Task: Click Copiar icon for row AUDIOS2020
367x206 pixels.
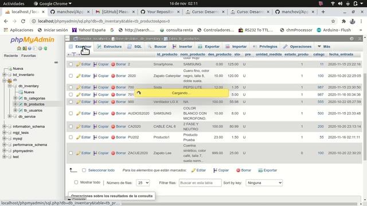Action: coord(95,113)
